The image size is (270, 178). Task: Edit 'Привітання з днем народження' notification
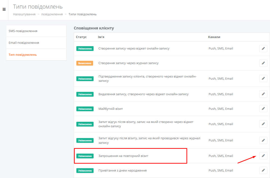coord(263,170)
